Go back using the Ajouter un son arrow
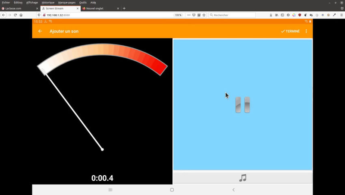Image resolution: width=345 pixels, height=195 pixels. point(40,31)
